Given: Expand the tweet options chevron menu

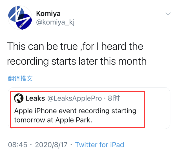Looking at the screenshot, I should [x=168, y=14].
